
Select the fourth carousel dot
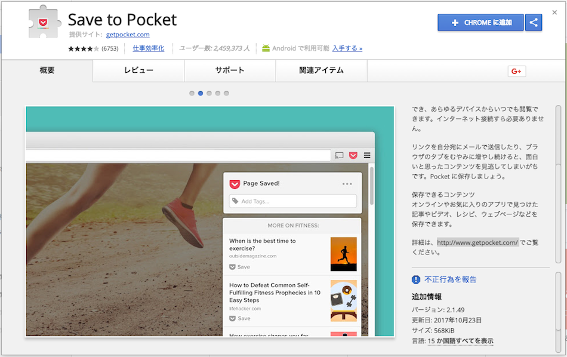[x=218, y=93]
